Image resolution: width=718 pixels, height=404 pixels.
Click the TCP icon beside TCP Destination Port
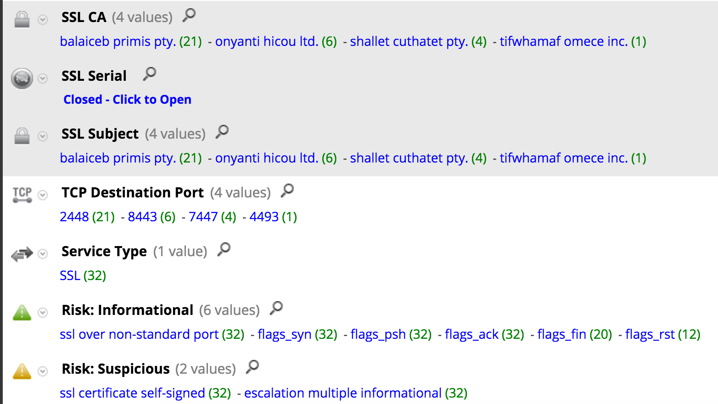(21, 194)
